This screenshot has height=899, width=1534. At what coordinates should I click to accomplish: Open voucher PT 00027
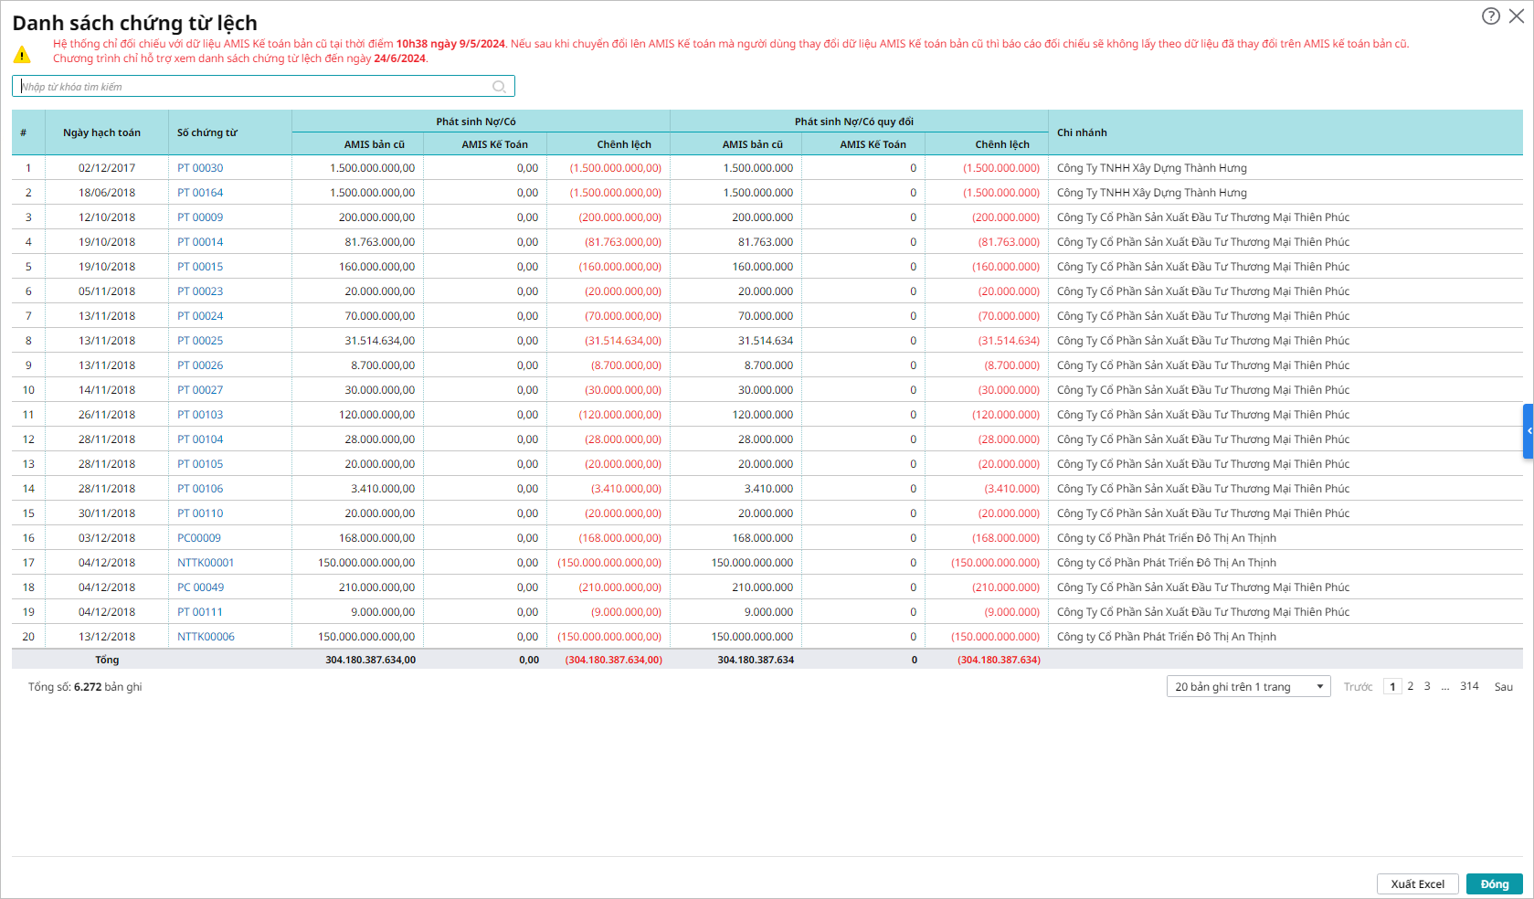coord(200,390)
